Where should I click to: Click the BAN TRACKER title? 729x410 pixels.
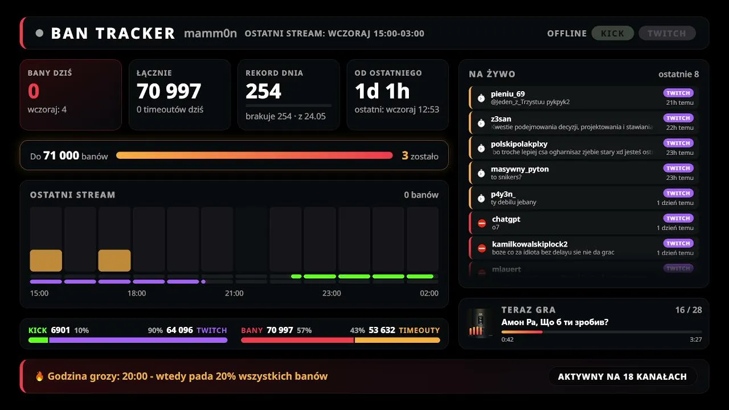click(x=113, y=33)
